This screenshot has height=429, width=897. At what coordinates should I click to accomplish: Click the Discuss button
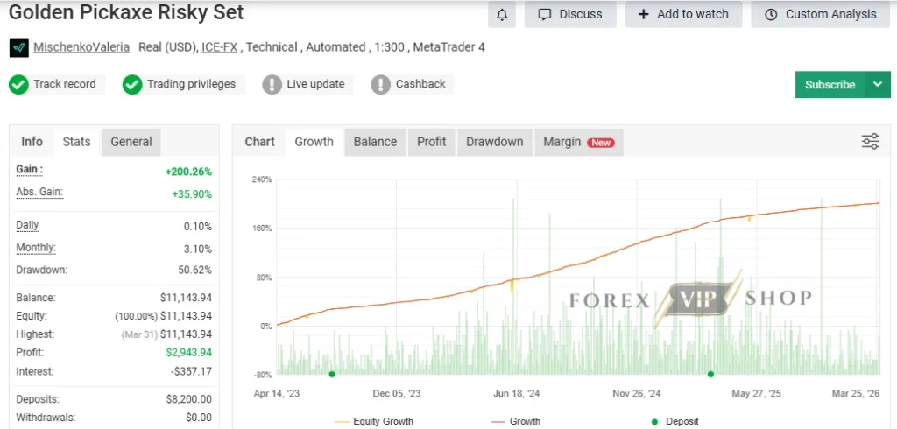pyautogui.click(x=570, y=14)
